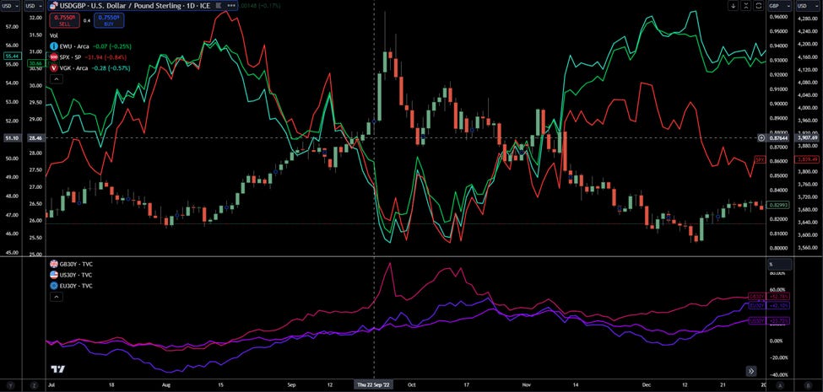
Task: Click the SPX 500 symbol icon
Action: click(x=53, y=57)
